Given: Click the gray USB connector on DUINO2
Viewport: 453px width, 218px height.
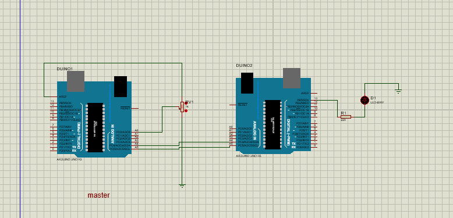Looking at the screenshot, I should pos(292,78).
